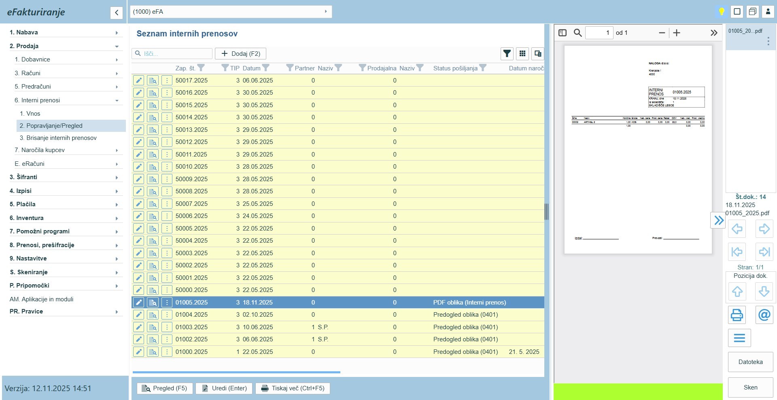Viewport: 777px width, 400px height.
Task: Select 1. Vnos under Interni prenosi
Action: 30,114
